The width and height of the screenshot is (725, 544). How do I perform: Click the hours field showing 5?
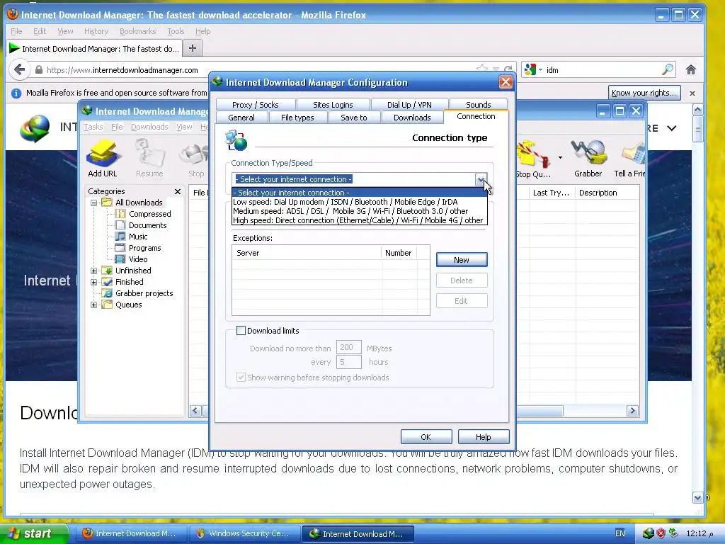tap(348, 362)
